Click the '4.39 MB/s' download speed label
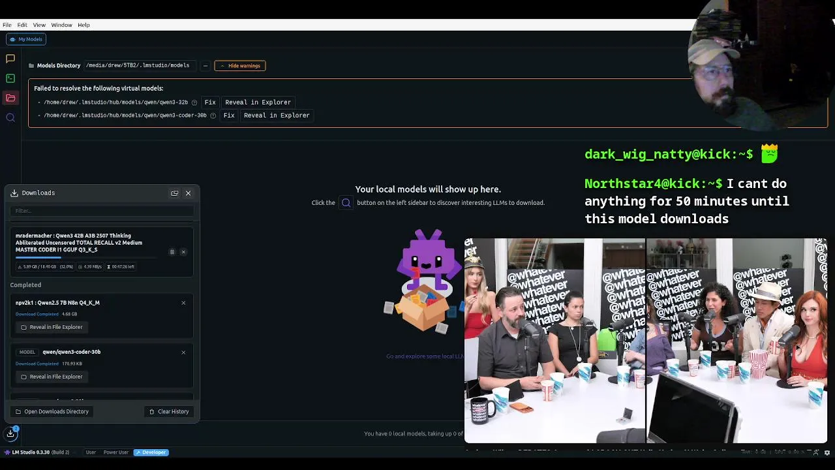Screen dimensions: 835x470 click(x=90, y=267)
